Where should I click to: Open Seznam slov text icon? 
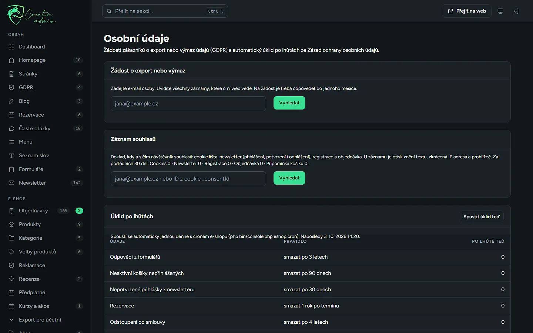(x=11, y=156)
